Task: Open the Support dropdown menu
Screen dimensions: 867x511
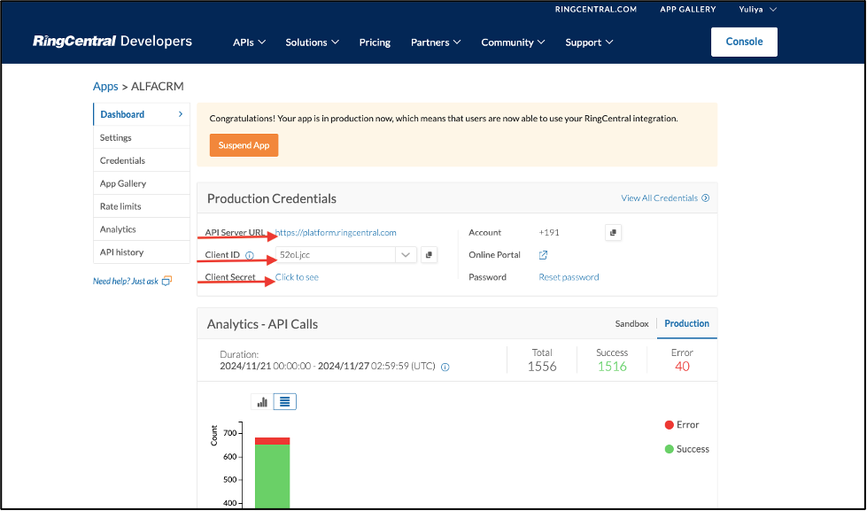Action: [x=589, y=42]
